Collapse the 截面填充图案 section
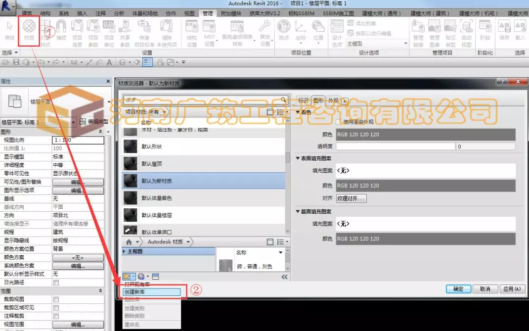The image size is (529, 331). click(298, 211)
